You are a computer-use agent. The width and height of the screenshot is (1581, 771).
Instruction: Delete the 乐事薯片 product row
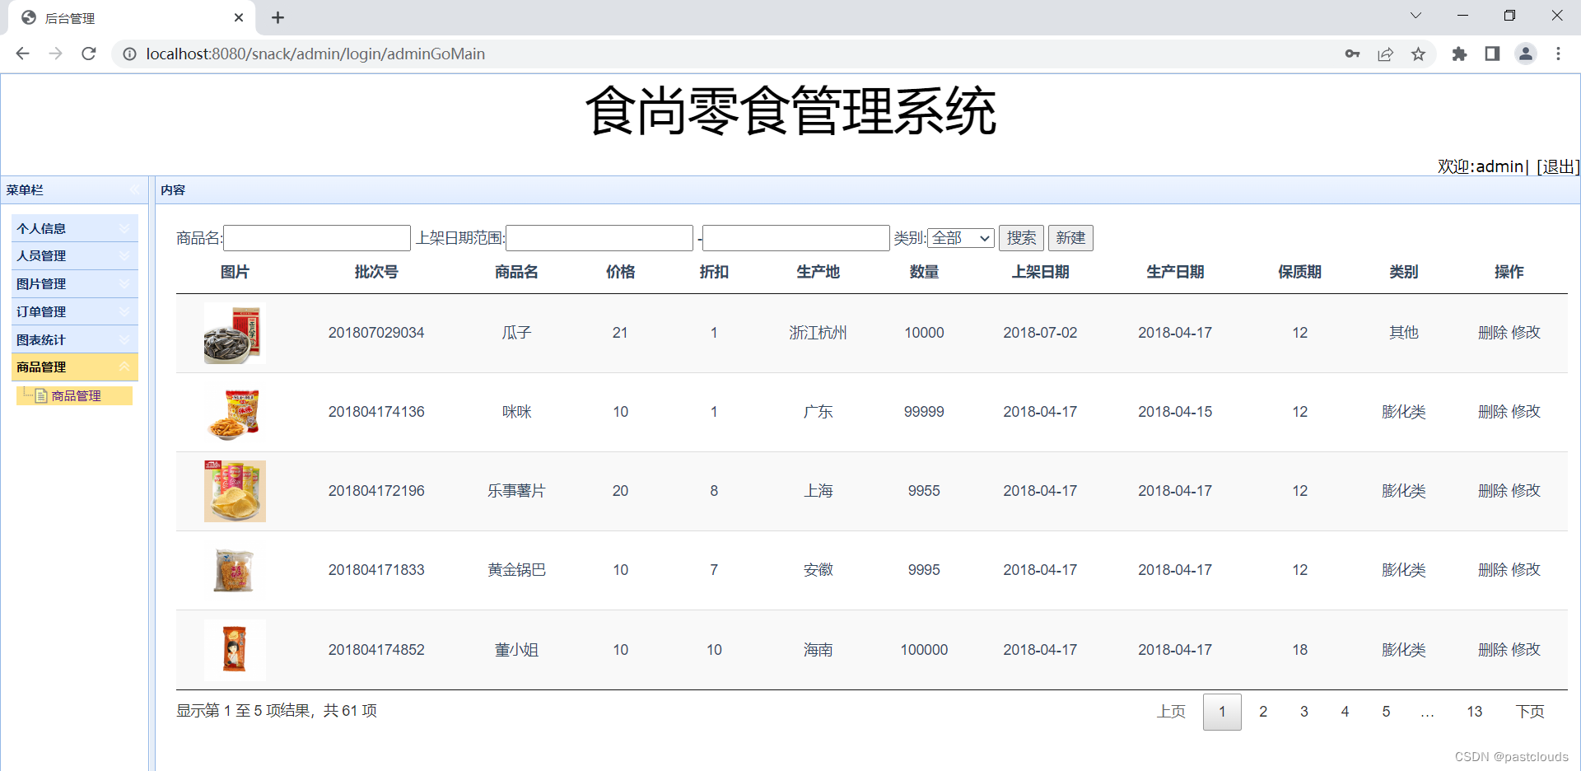point(1493,491)
